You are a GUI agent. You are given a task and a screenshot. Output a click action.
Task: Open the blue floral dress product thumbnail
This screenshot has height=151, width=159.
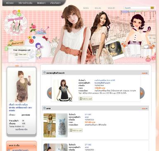click(55, 125)
